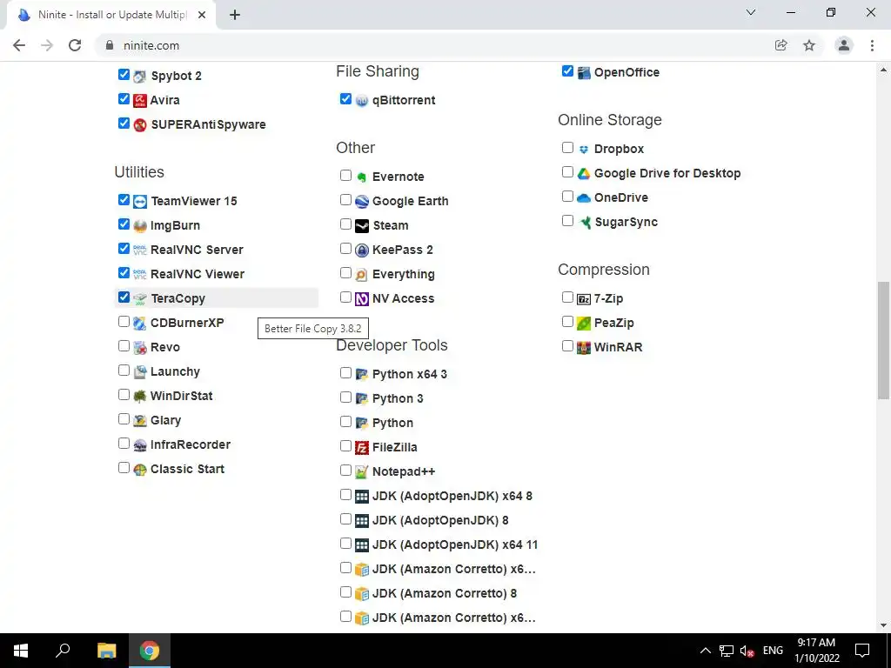The width and height of the screenshot is (891, 668).
Task: Click the Compression section heading
Action: [604, 270]
